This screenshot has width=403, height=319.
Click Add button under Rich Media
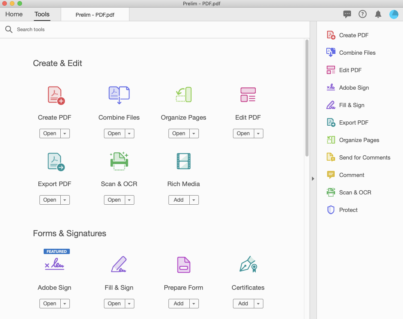click(179, 200)
